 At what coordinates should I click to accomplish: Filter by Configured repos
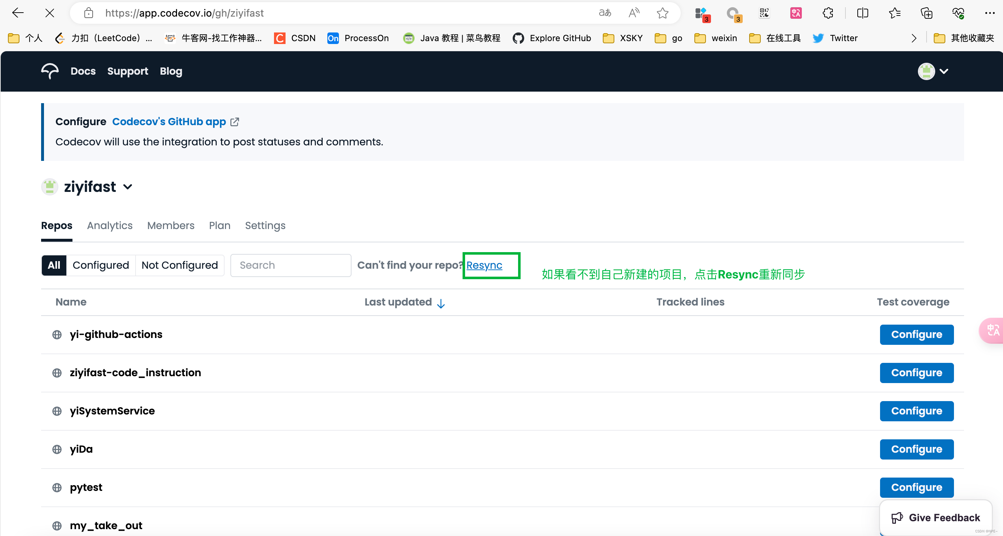coord(101,265)
